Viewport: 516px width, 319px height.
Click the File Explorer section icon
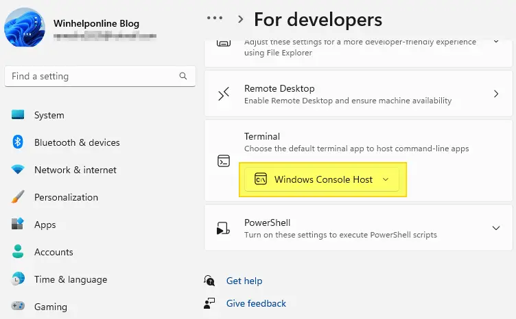[224, 43]
